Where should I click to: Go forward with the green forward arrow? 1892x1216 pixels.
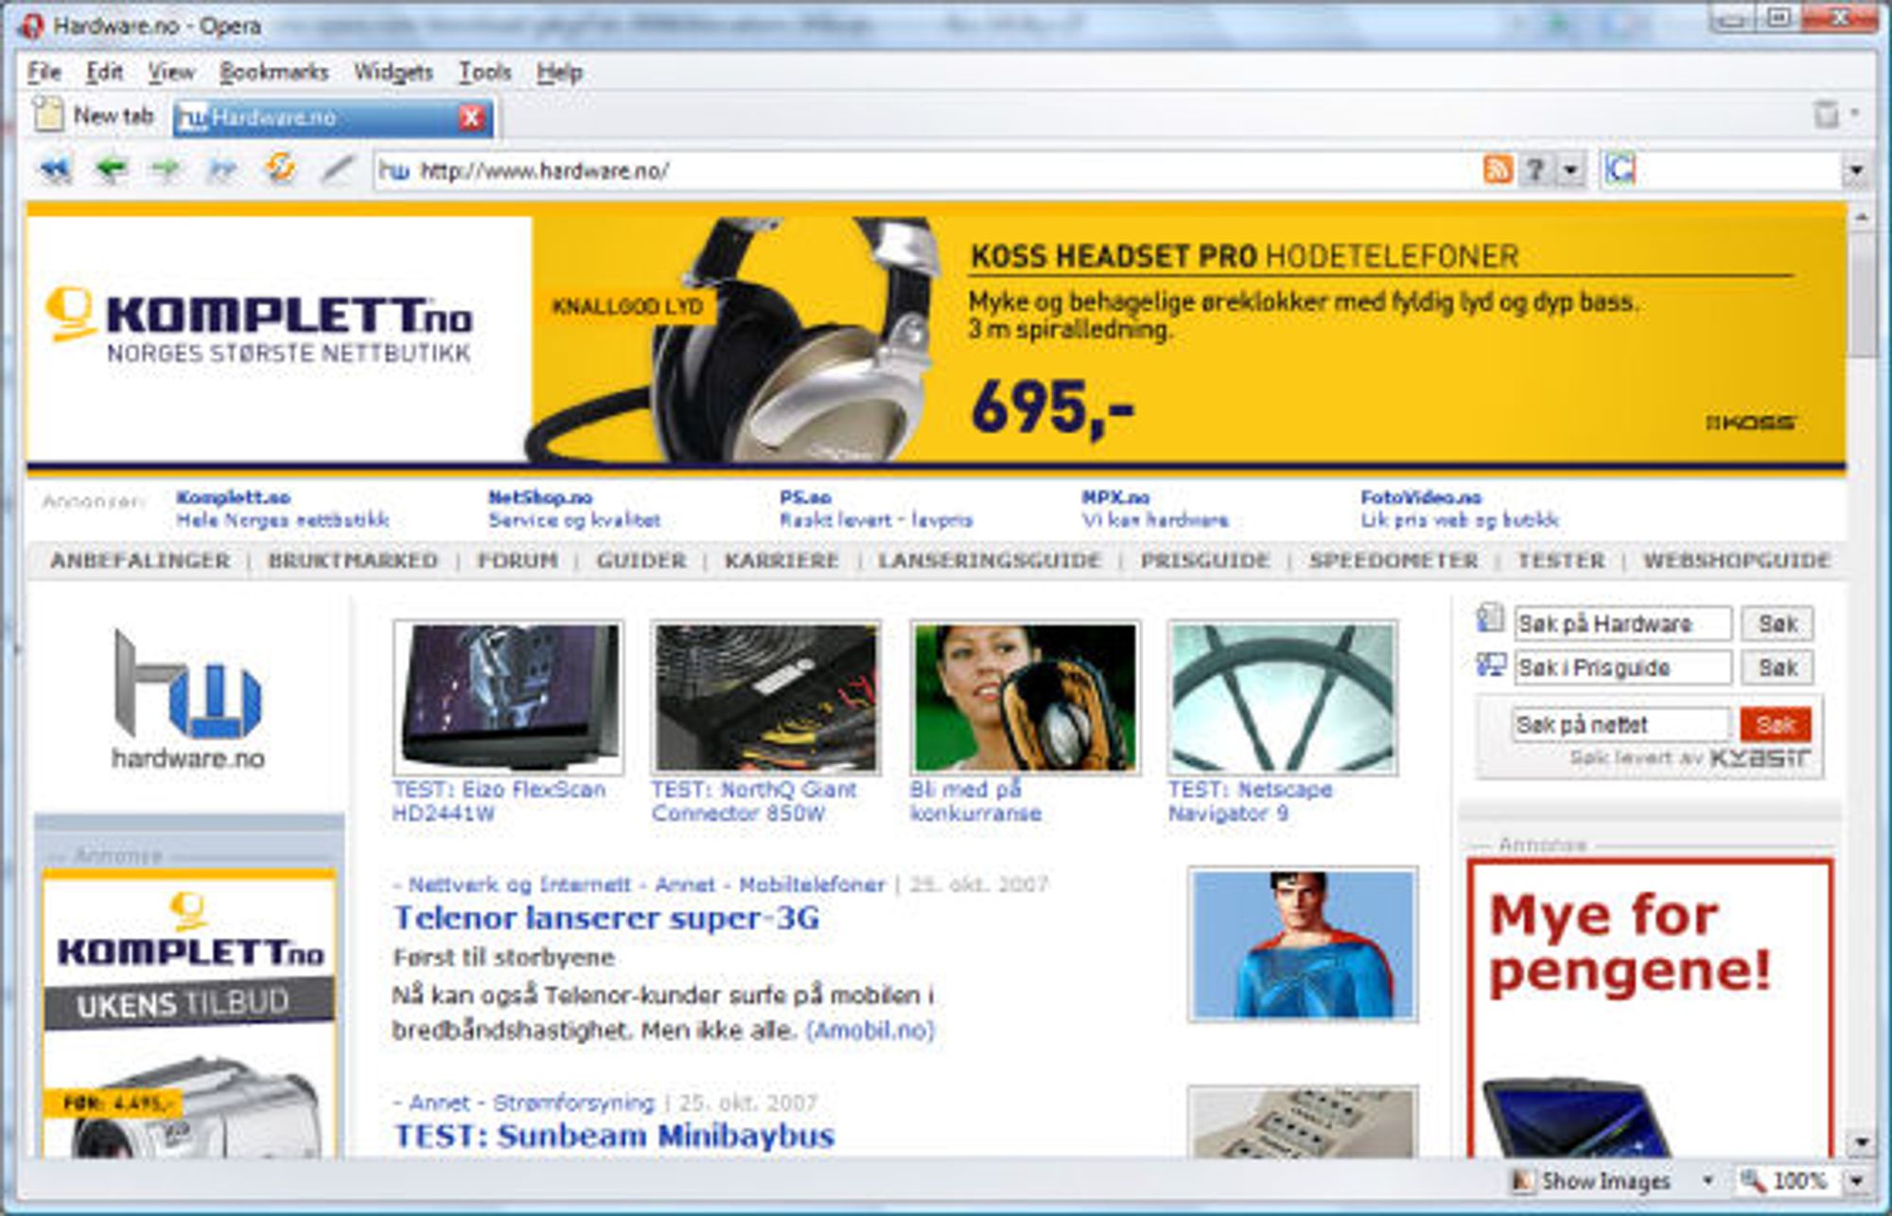166,170
